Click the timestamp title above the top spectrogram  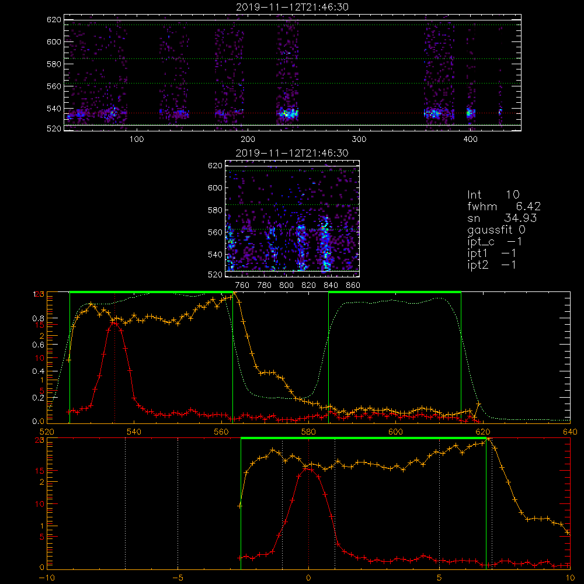point(293,7)
